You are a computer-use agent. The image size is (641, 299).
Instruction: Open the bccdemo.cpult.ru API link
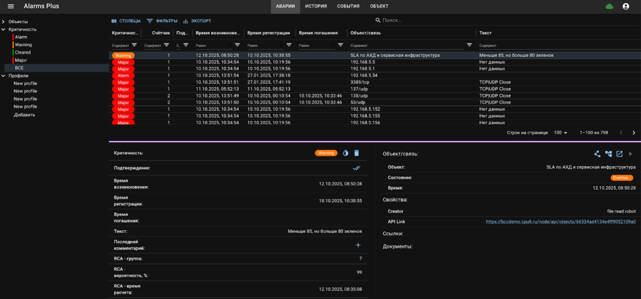point(561,222)
